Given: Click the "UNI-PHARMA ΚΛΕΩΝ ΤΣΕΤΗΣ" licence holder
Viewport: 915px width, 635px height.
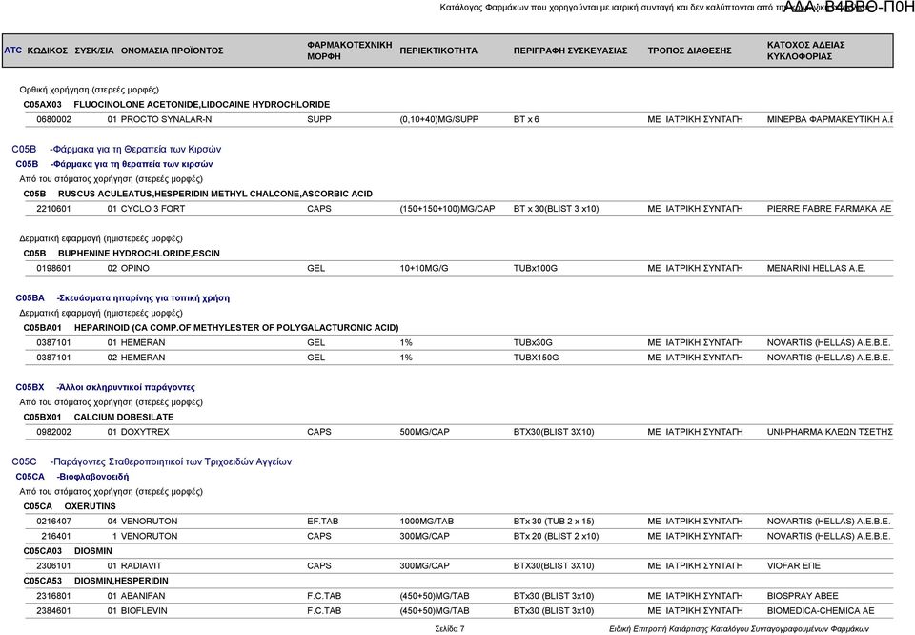Looking at the screenshot, I should [829, 432].
